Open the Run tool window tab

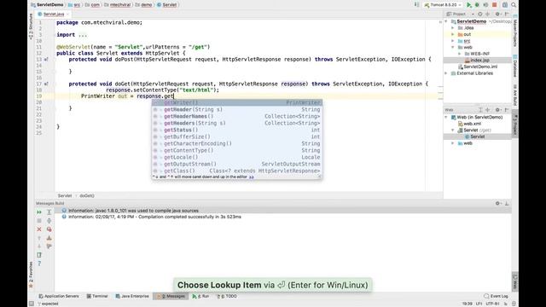point(201,296)
